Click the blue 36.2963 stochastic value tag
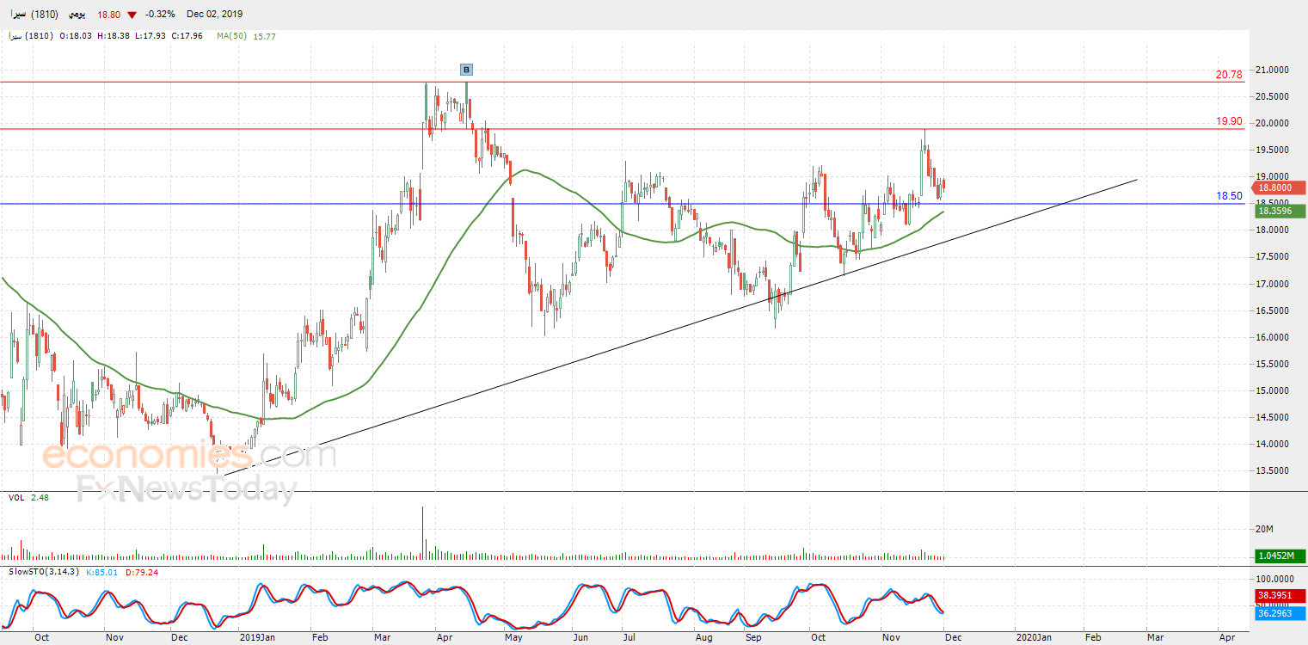The height and width of the screenshot is (645, 1308). tap(1280, 614)
